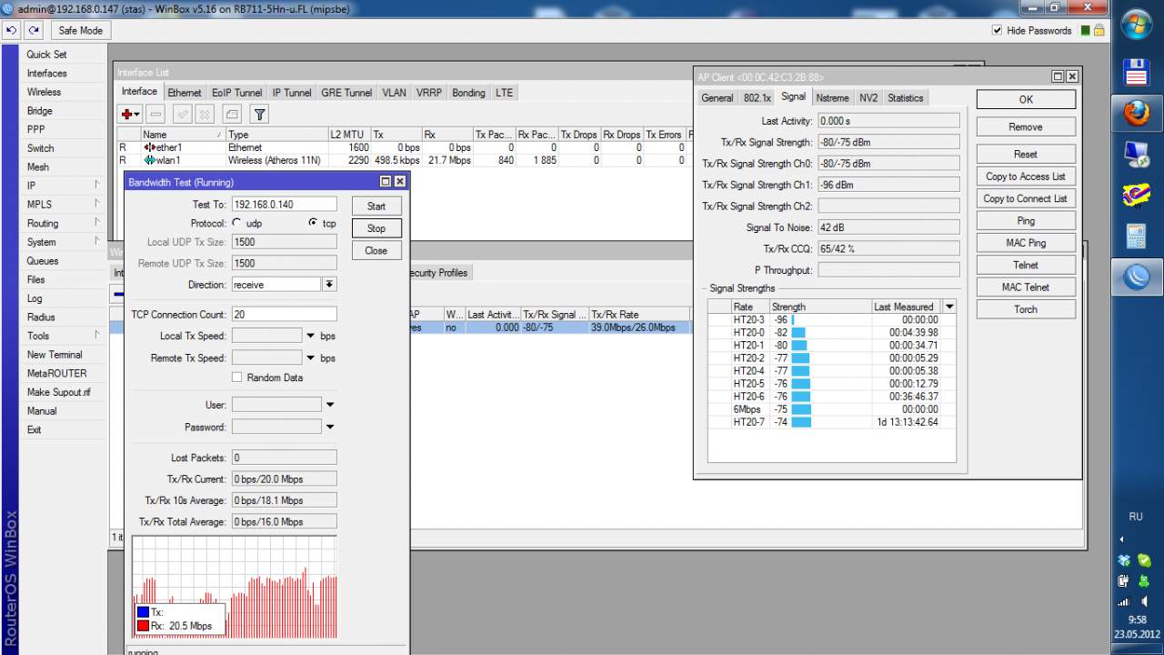The width and height of the screenshot is (1164, 655).
Task: Open the Direction dropdown in Bandwidth Test
Action: pyautogui.click(x=329, y=285)
